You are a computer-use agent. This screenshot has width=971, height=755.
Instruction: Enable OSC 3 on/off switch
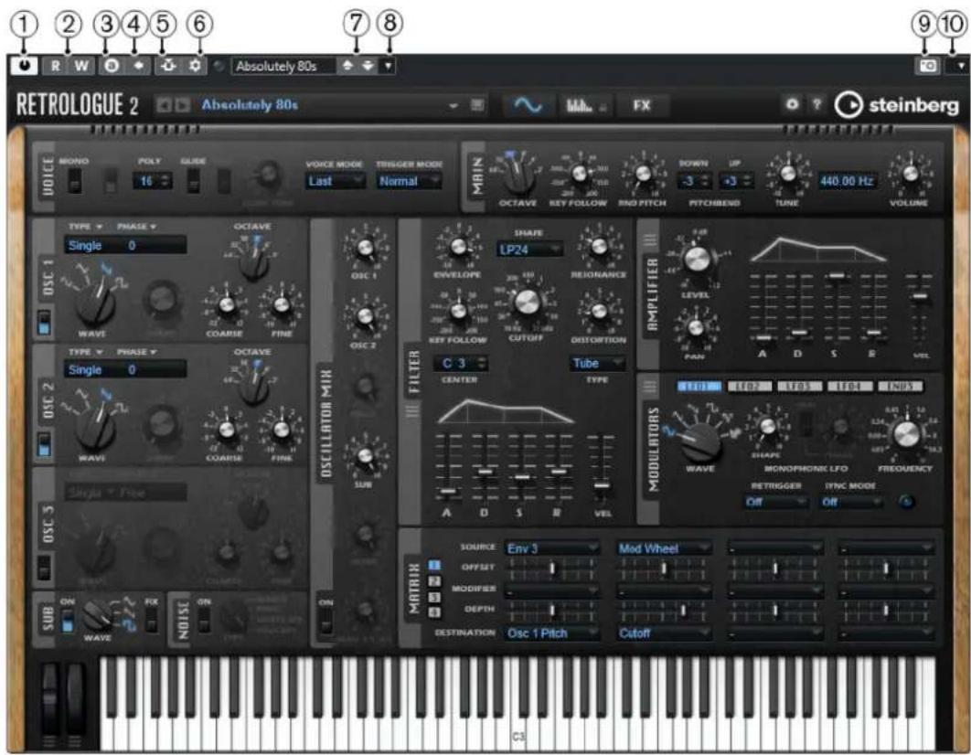click(x=44, y=567)
